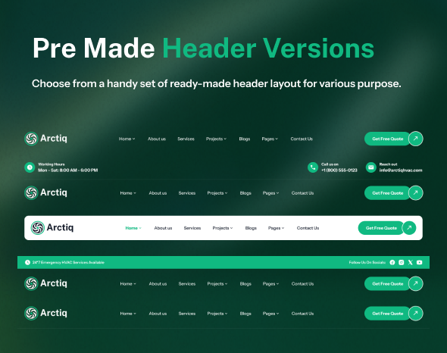Expand Home dropdown below the working hours bar
Viewport: 447px width, 353px height.
(128, 193)
